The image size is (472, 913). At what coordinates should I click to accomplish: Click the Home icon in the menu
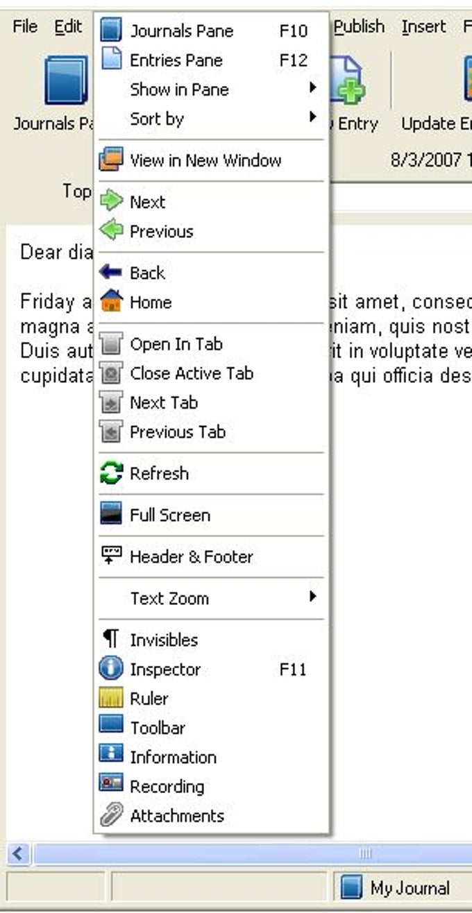pos(112,302)
